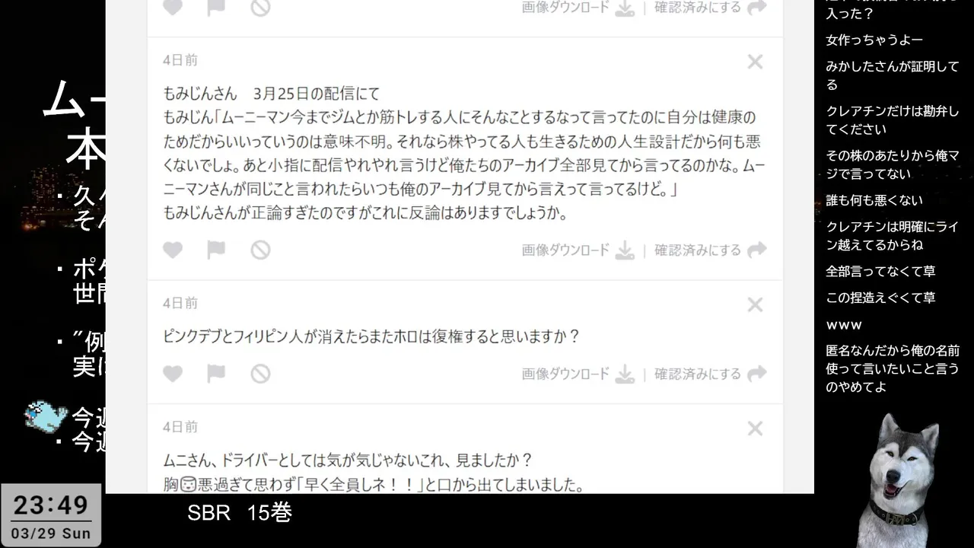The width and height of the screenshot is (974, 548).
Task: Click the block icon on topmost card
Action: [261, 7]
